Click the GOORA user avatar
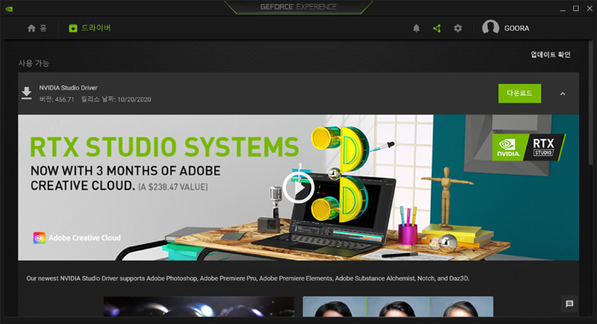The height and width of the screenshot is (324, 597). (x=490, y=28)
